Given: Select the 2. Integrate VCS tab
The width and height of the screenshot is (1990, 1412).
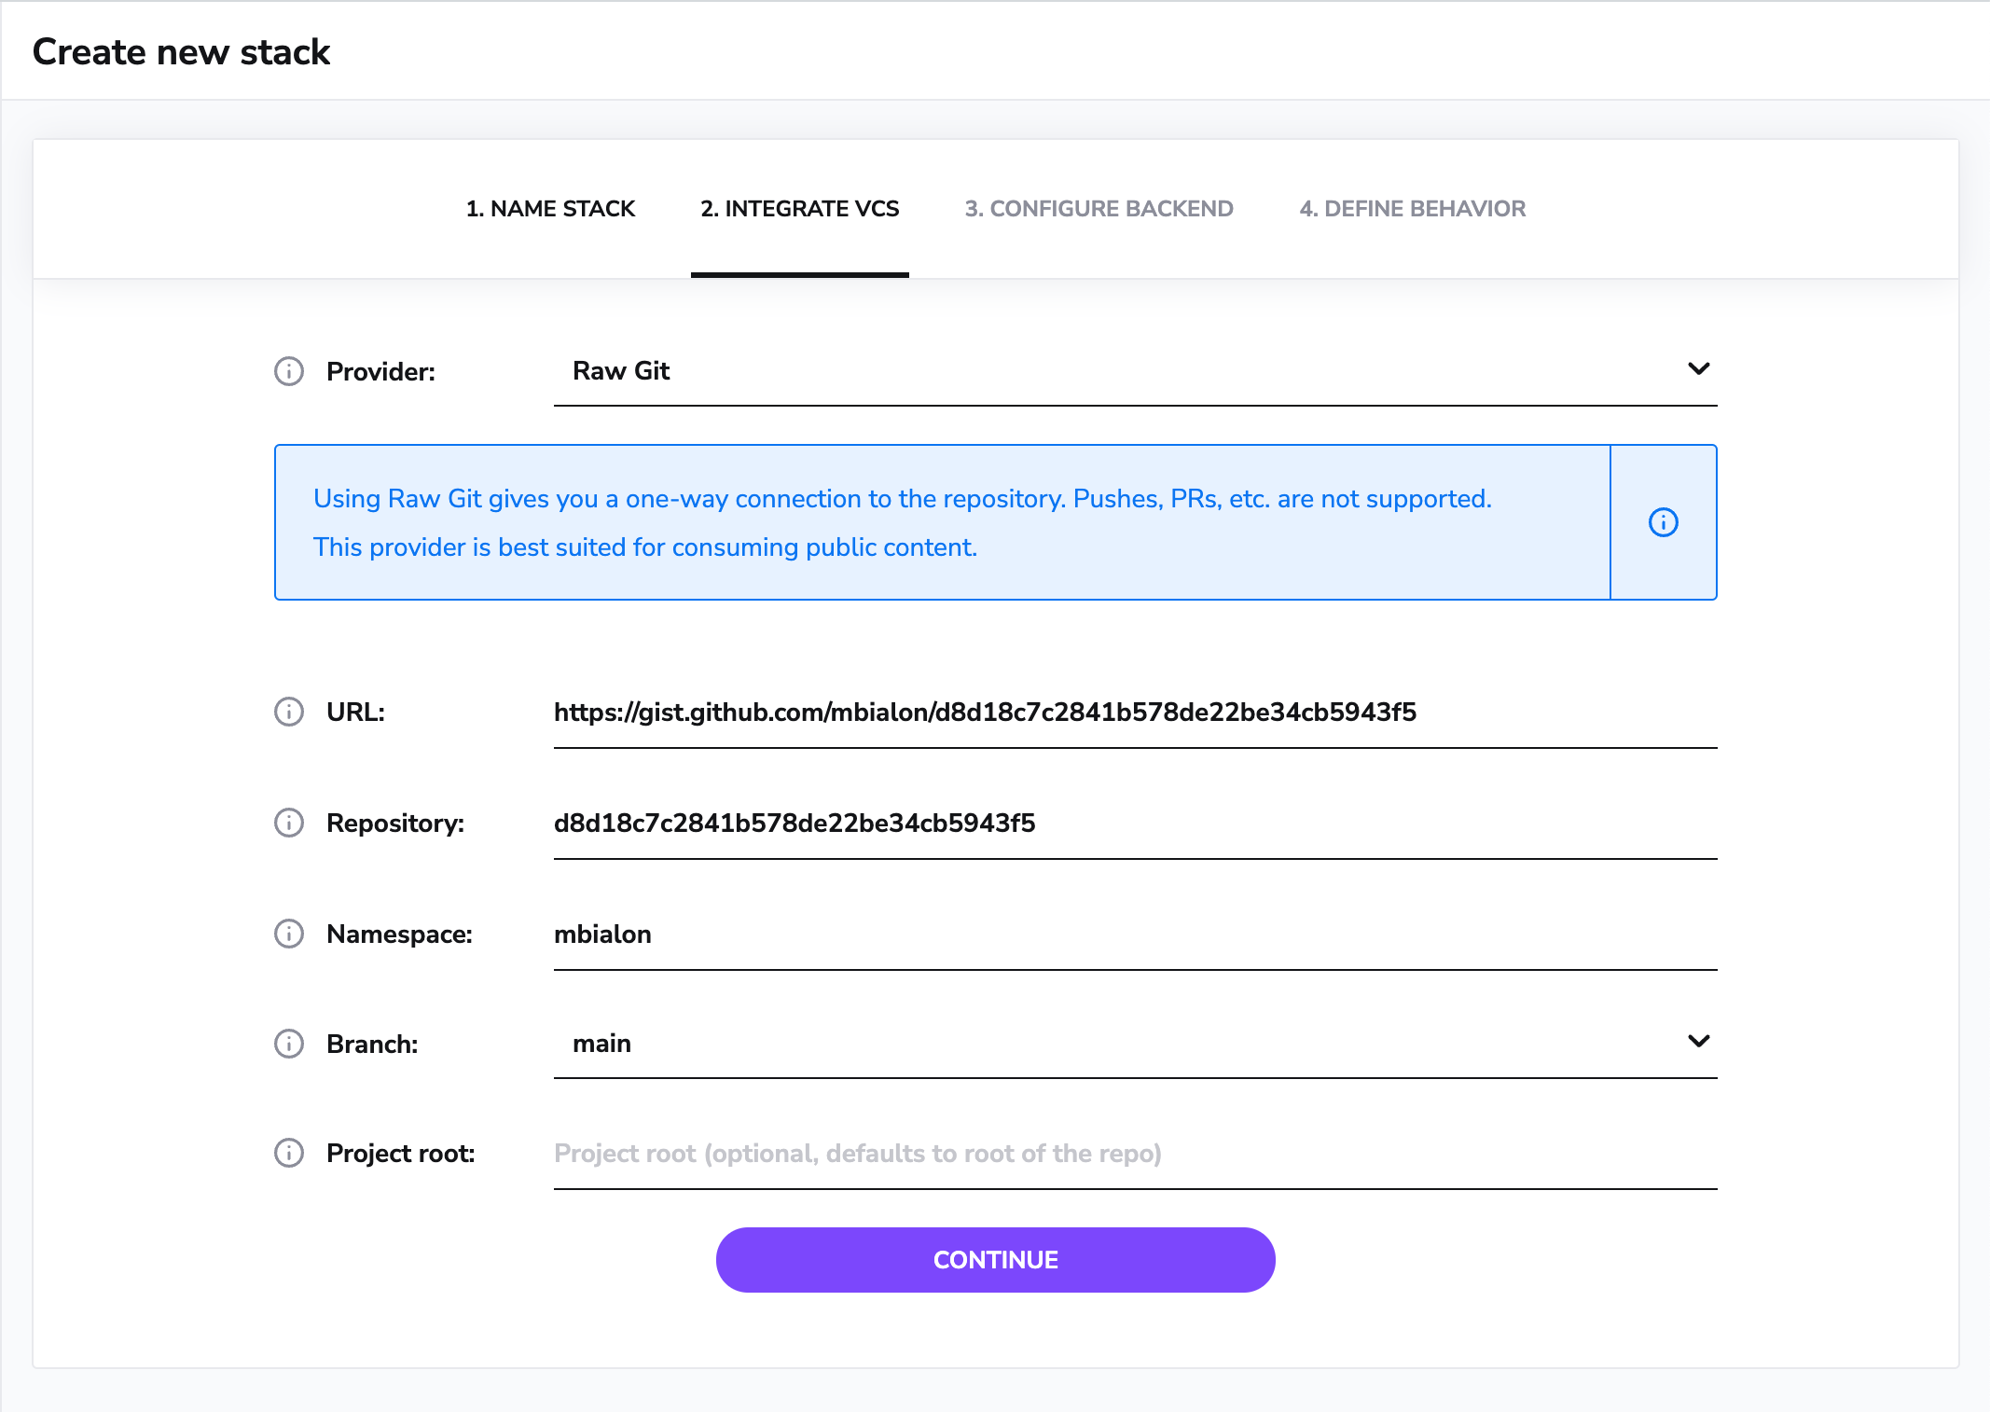Looking at the screenshot, I should pos(799,209).
